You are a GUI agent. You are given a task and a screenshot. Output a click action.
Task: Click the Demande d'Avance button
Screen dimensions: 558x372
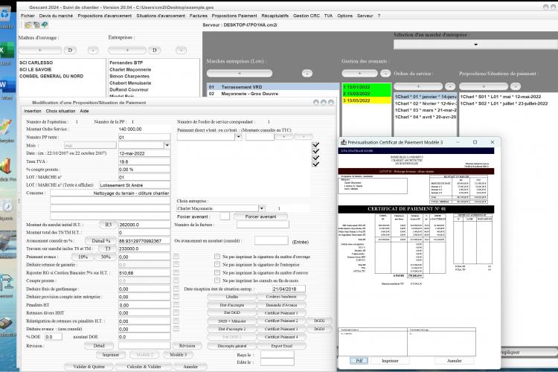click(281, 305)
